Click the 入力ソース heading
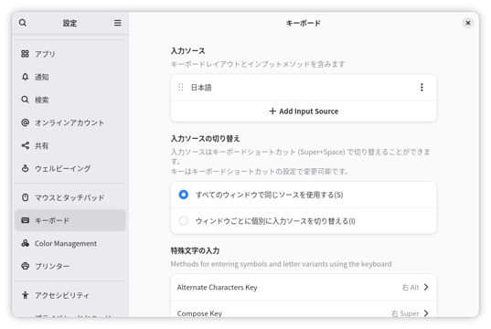This screenshot has height=329, width=491. [187, 51]
